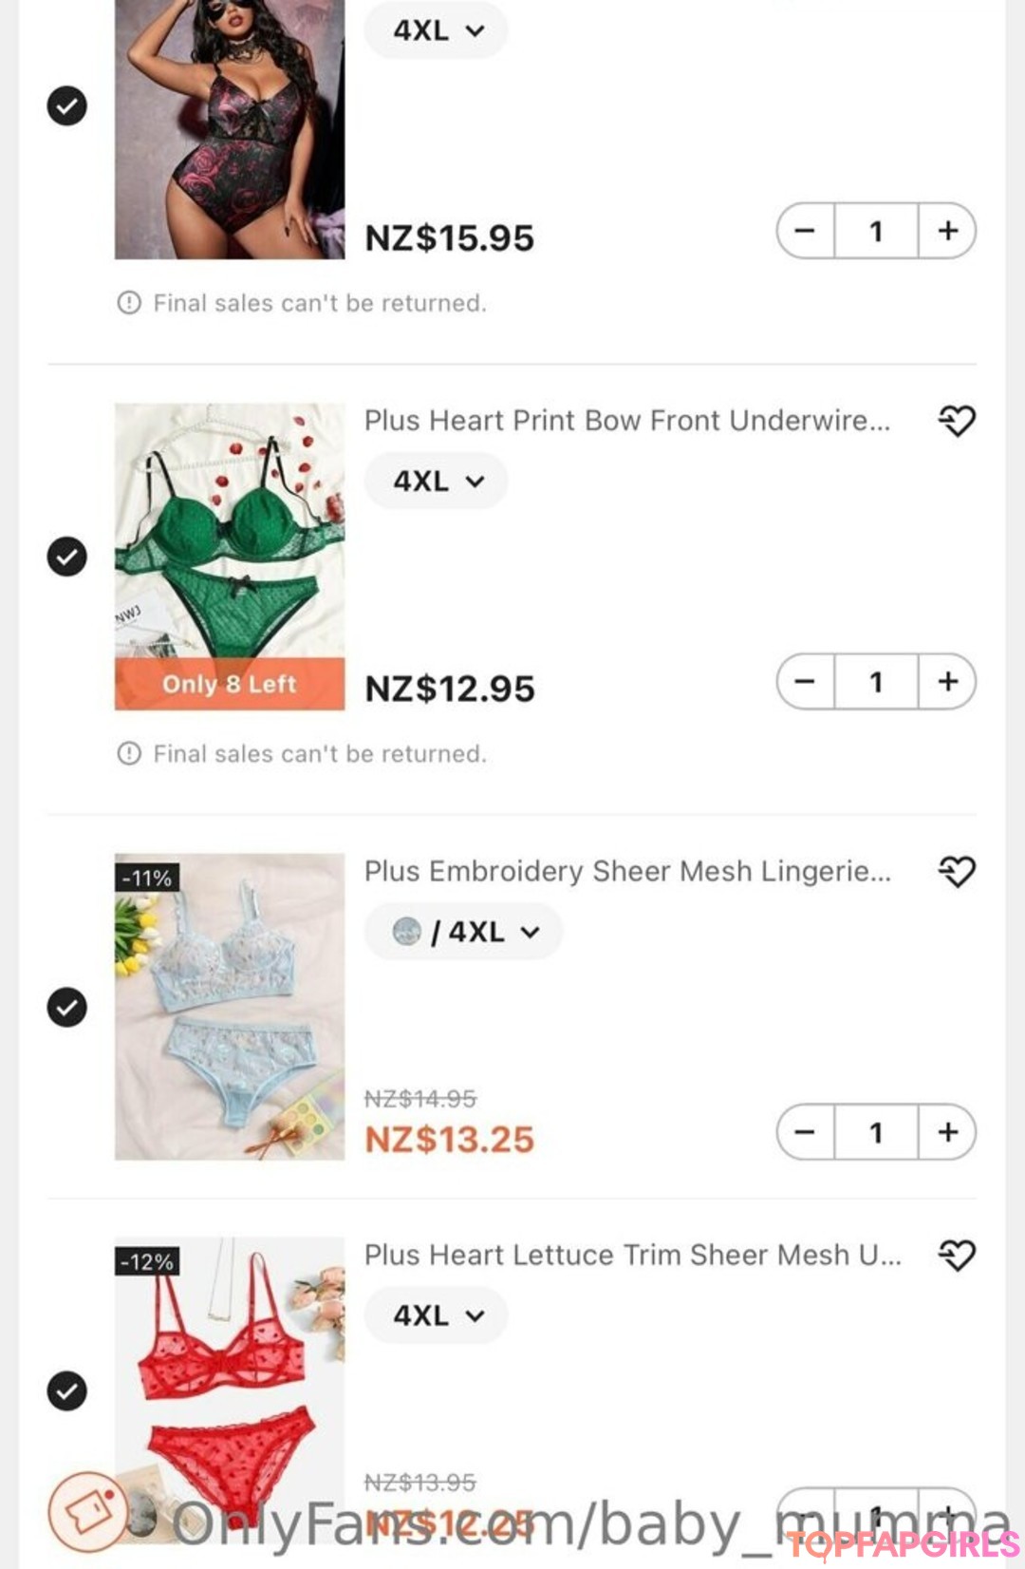1025x1569 pixels.
Task: Uncheck the floral bodysuit cart item
Action: coord(66,105)
